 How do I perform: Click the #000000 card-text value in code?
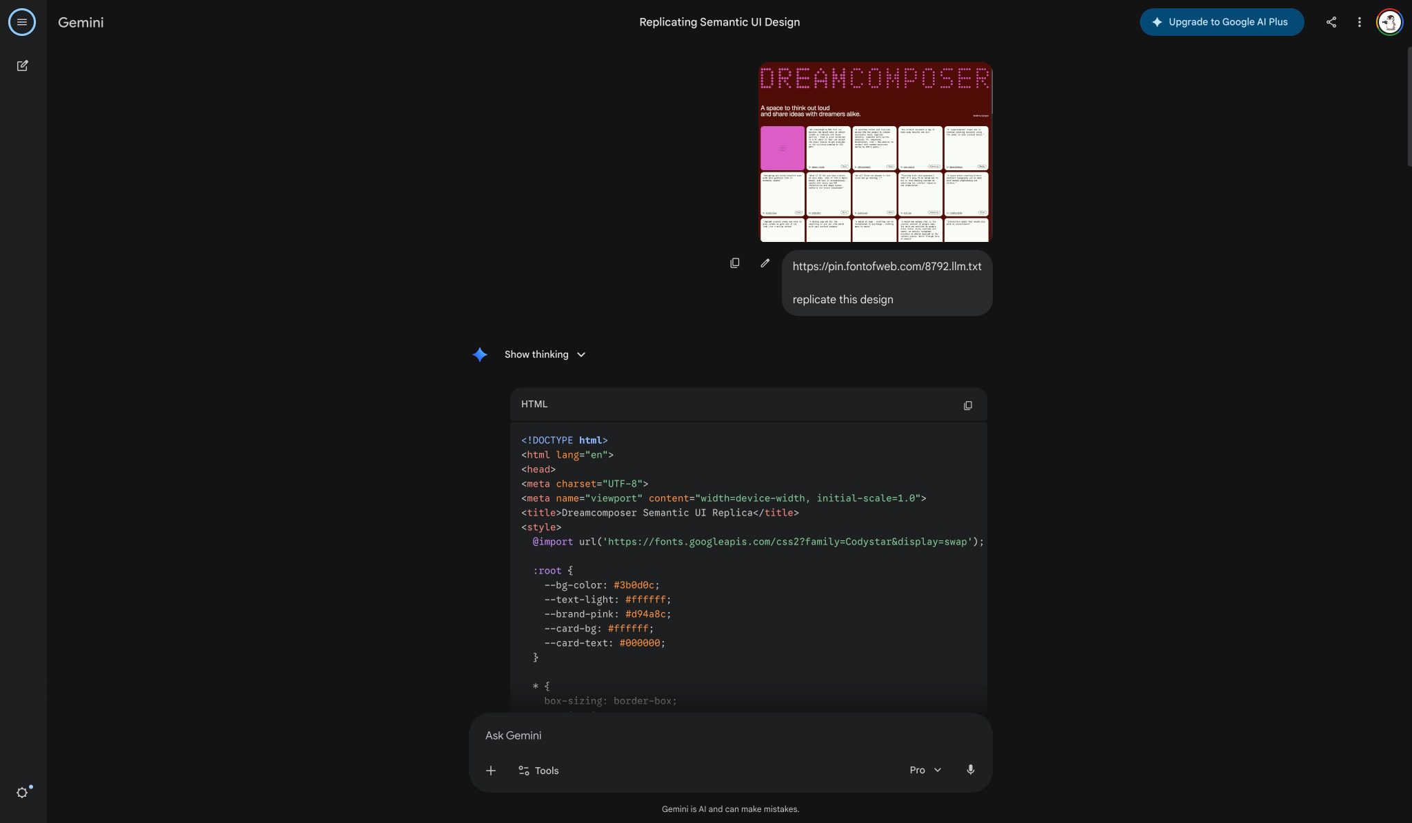click(639, 643)
